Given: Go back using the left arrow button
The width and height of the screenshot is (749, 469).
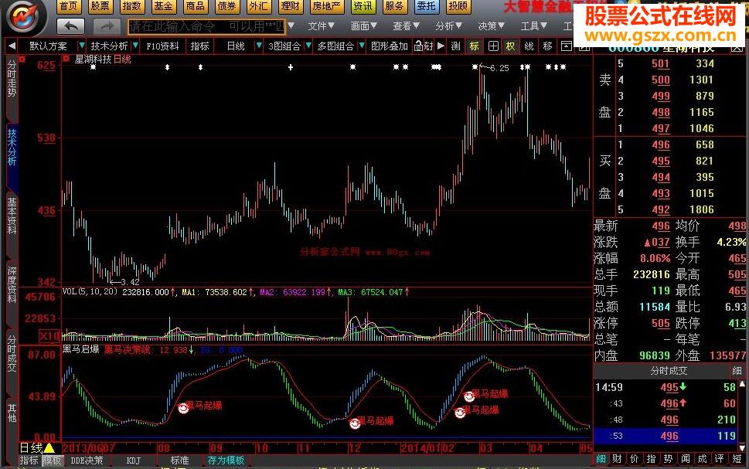Looking at the screenshot, I should 70,26.
